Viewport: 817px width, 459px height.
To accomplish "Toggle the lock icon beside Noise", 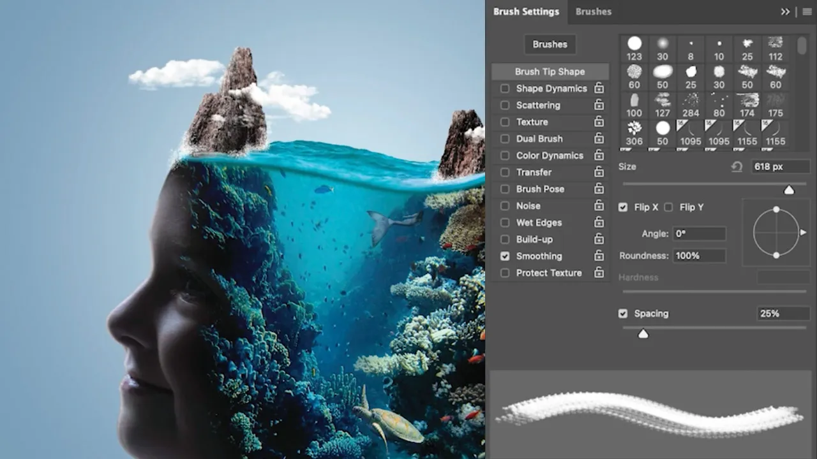I will coord(599,206).
